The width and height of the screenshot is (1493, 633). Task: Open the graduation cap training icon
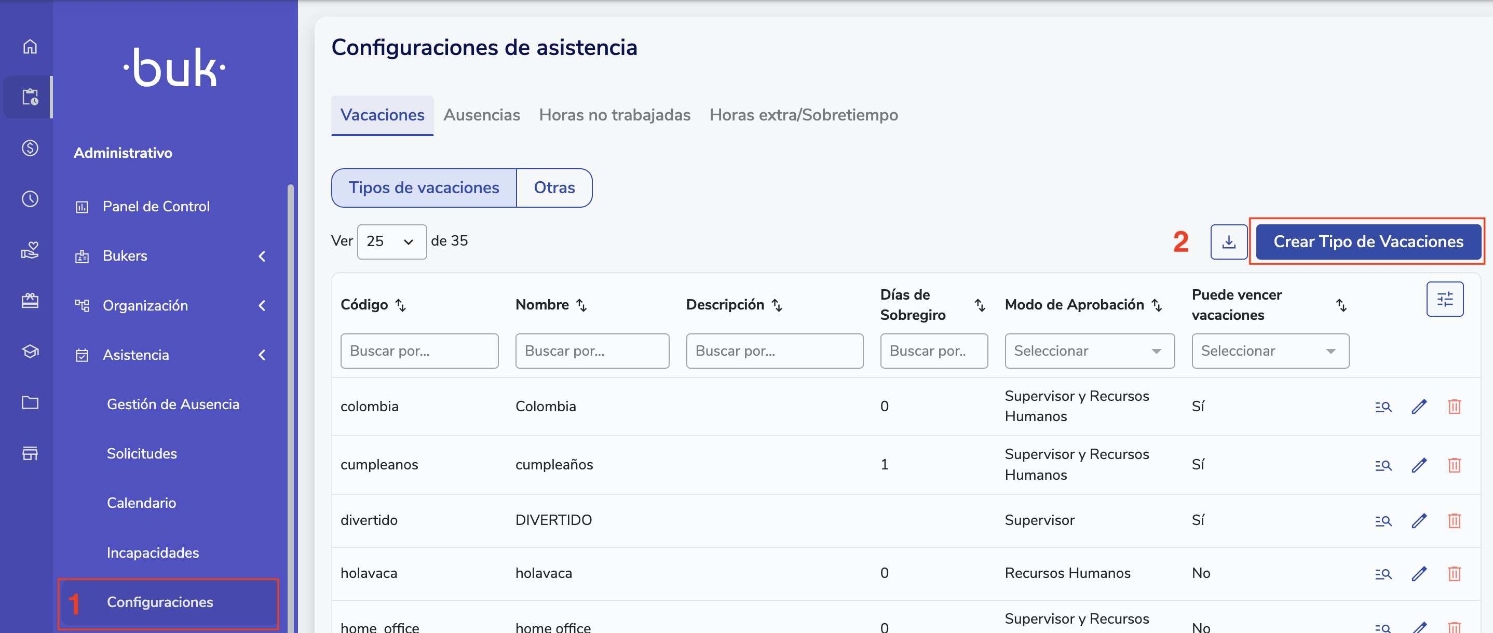[x=30, y=351]
